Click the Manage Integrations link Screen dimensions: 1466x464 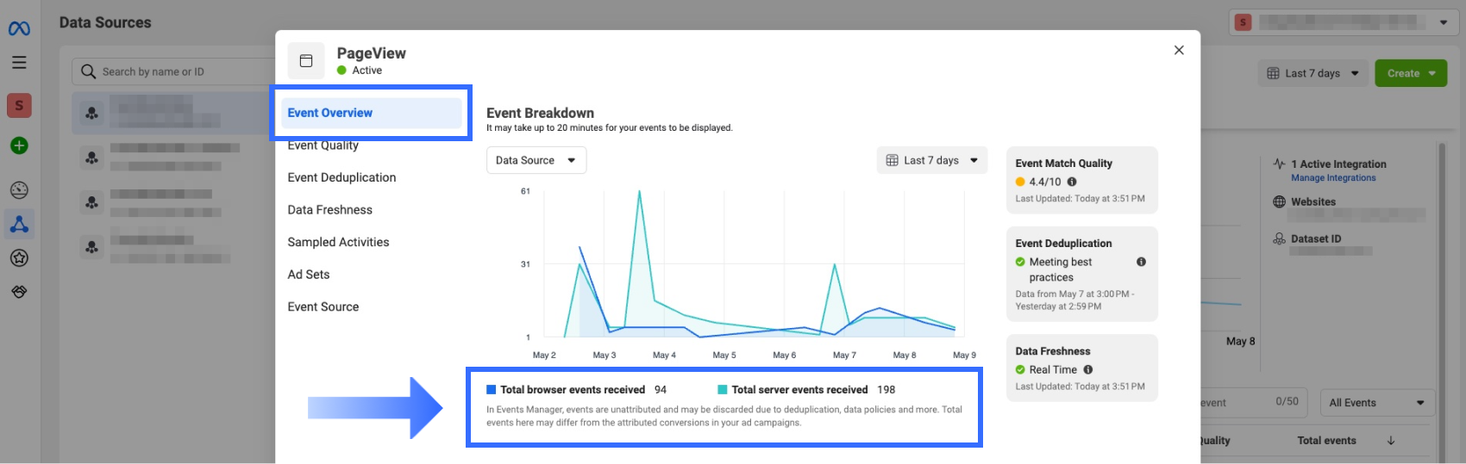point(1333,178)
